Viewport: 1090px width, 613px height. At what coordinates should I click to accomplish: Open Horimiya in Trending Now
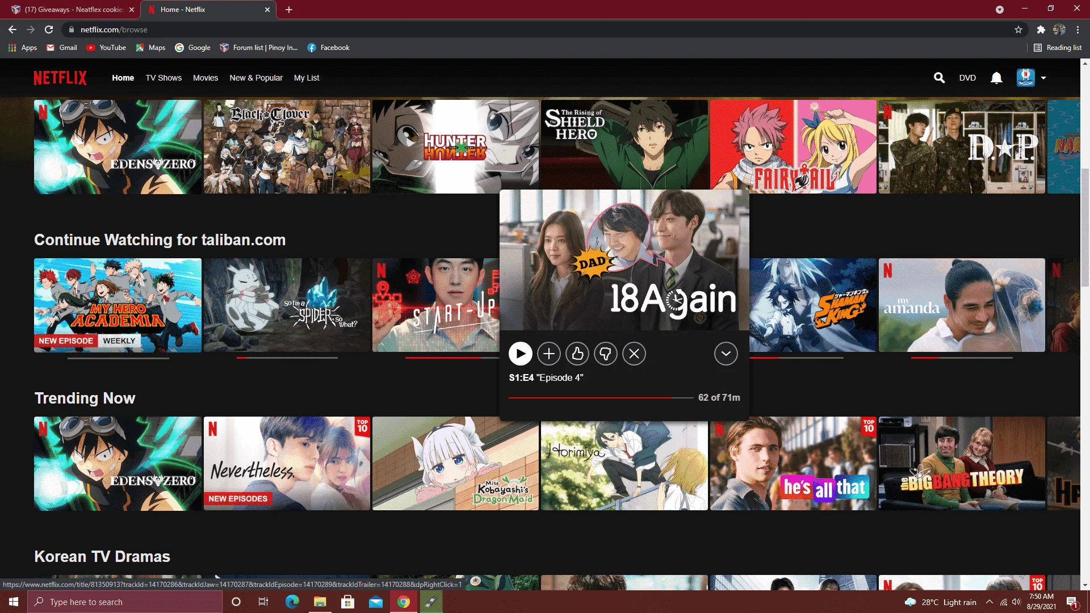pos(624,465)
